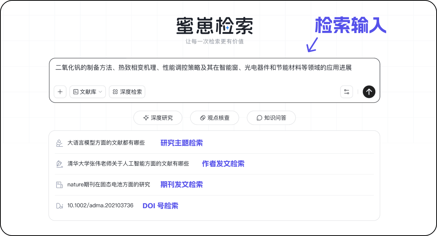Open the search filter settings icon

tap(346, 92)
